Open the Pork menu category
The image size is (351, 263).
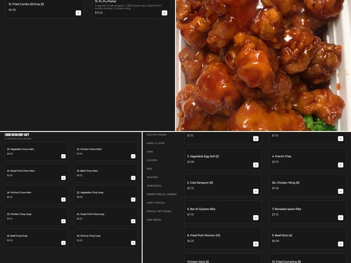point(150,151)
